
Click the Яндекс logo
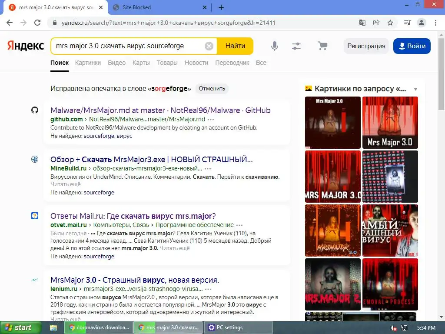(26, 46)
